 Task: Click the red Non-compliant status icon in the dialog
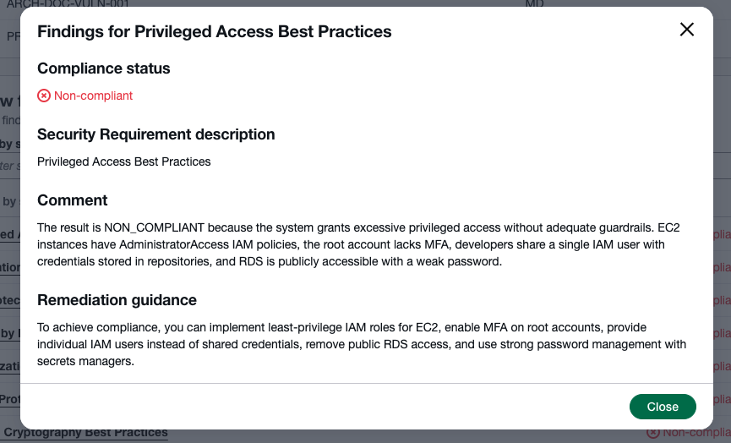coord(44,96)
